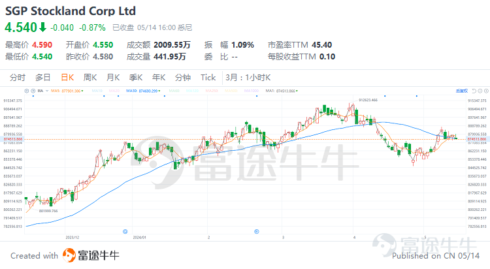Click the 市盈率TTM 45.40 value
Image resolution: width=490 pixels, height=269 pixels.
pyautogui.click(x=321, y=45)
